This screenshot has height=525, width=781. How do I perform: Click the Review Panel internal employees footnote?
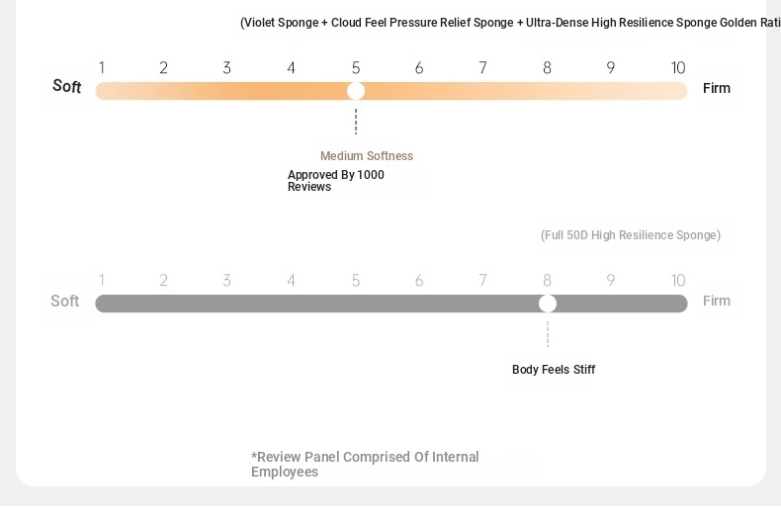pyautogui.click(x=365, y=465)
